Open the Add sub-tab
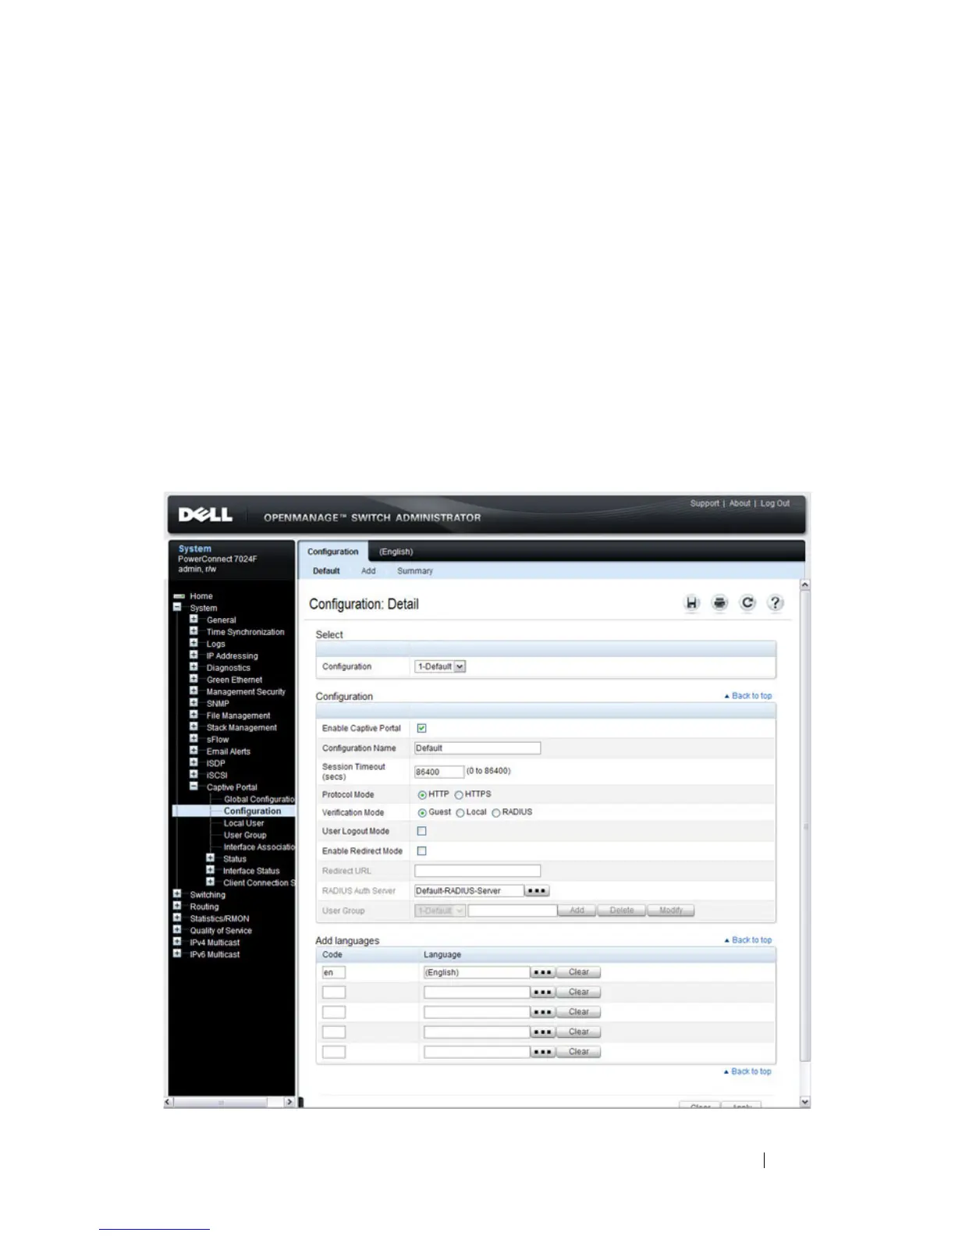Viewport: 955px width, 1236px height. [x=368, y=571]
